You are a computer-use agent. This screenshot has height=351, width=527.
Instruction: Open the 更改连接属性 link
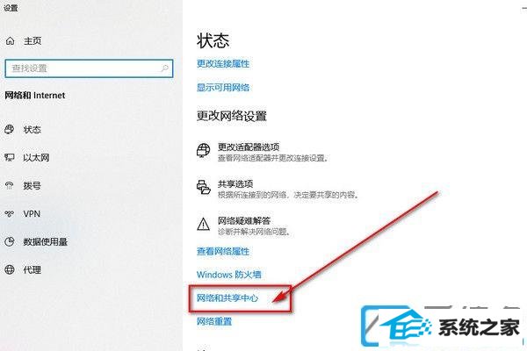[x=223, y=63]
